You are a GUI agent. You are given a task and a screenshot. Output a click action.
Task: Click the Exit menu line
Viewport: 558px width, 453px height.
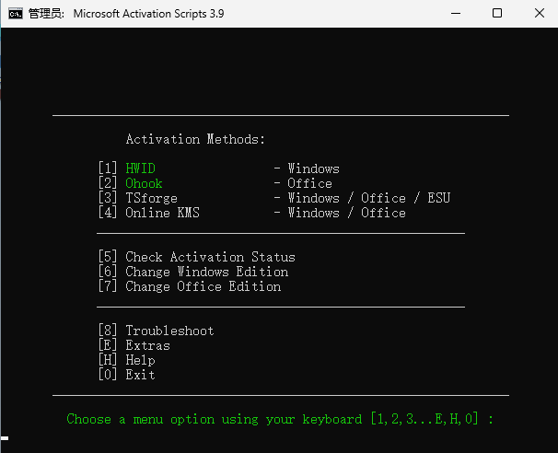140,375
